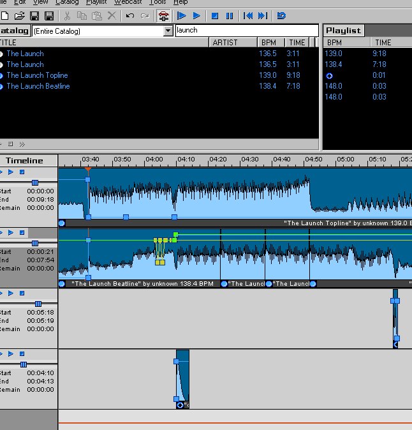Click the plain Play triangle in the toolbar
Viewport: 412px width, 430px height.
[196, 16]
